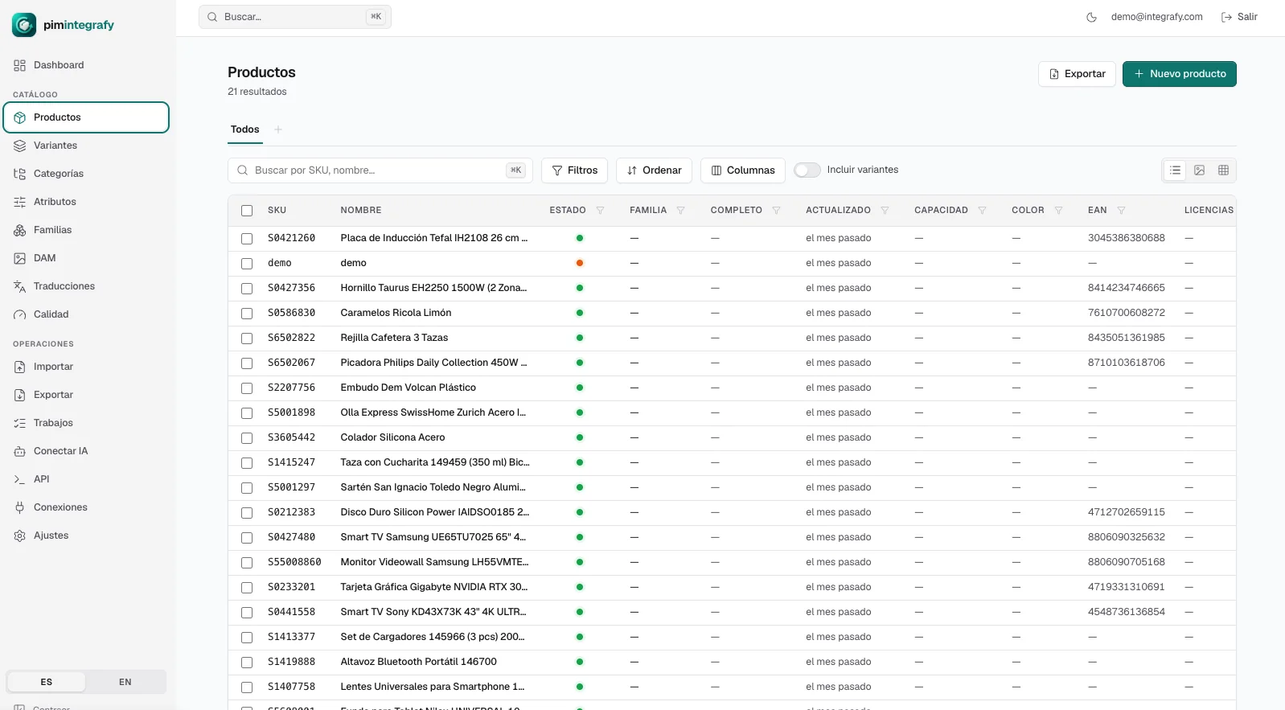This screenshot has width=1285, height=710.
Task: Click the Familia column filter funnel
Action: click(680, 211)
